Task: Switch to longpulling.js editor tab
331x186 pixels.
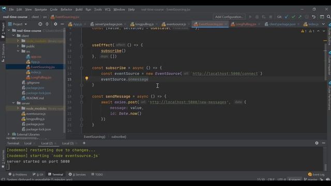Action: (x=144, y=24)
